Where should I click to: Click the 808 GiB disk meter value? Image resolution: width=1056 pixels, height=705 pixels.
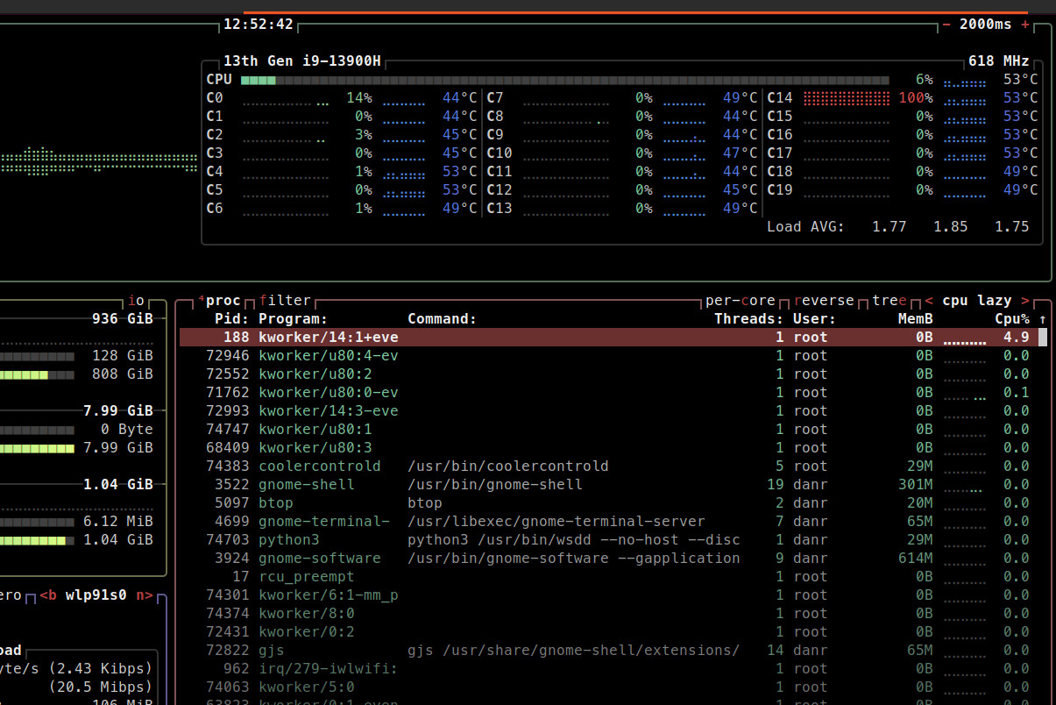123,374
